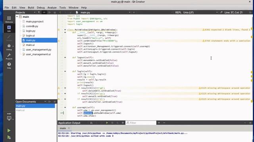Close Open Documents panel

point(55,102)
